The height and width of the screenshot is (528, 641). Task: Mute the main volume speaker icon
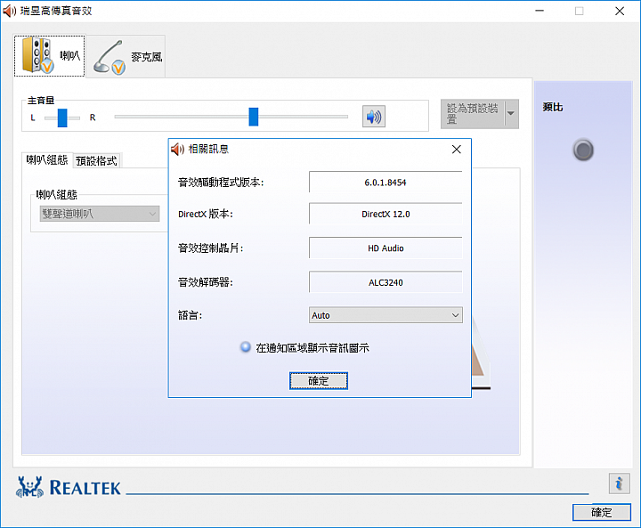click(x=374, y=117)
